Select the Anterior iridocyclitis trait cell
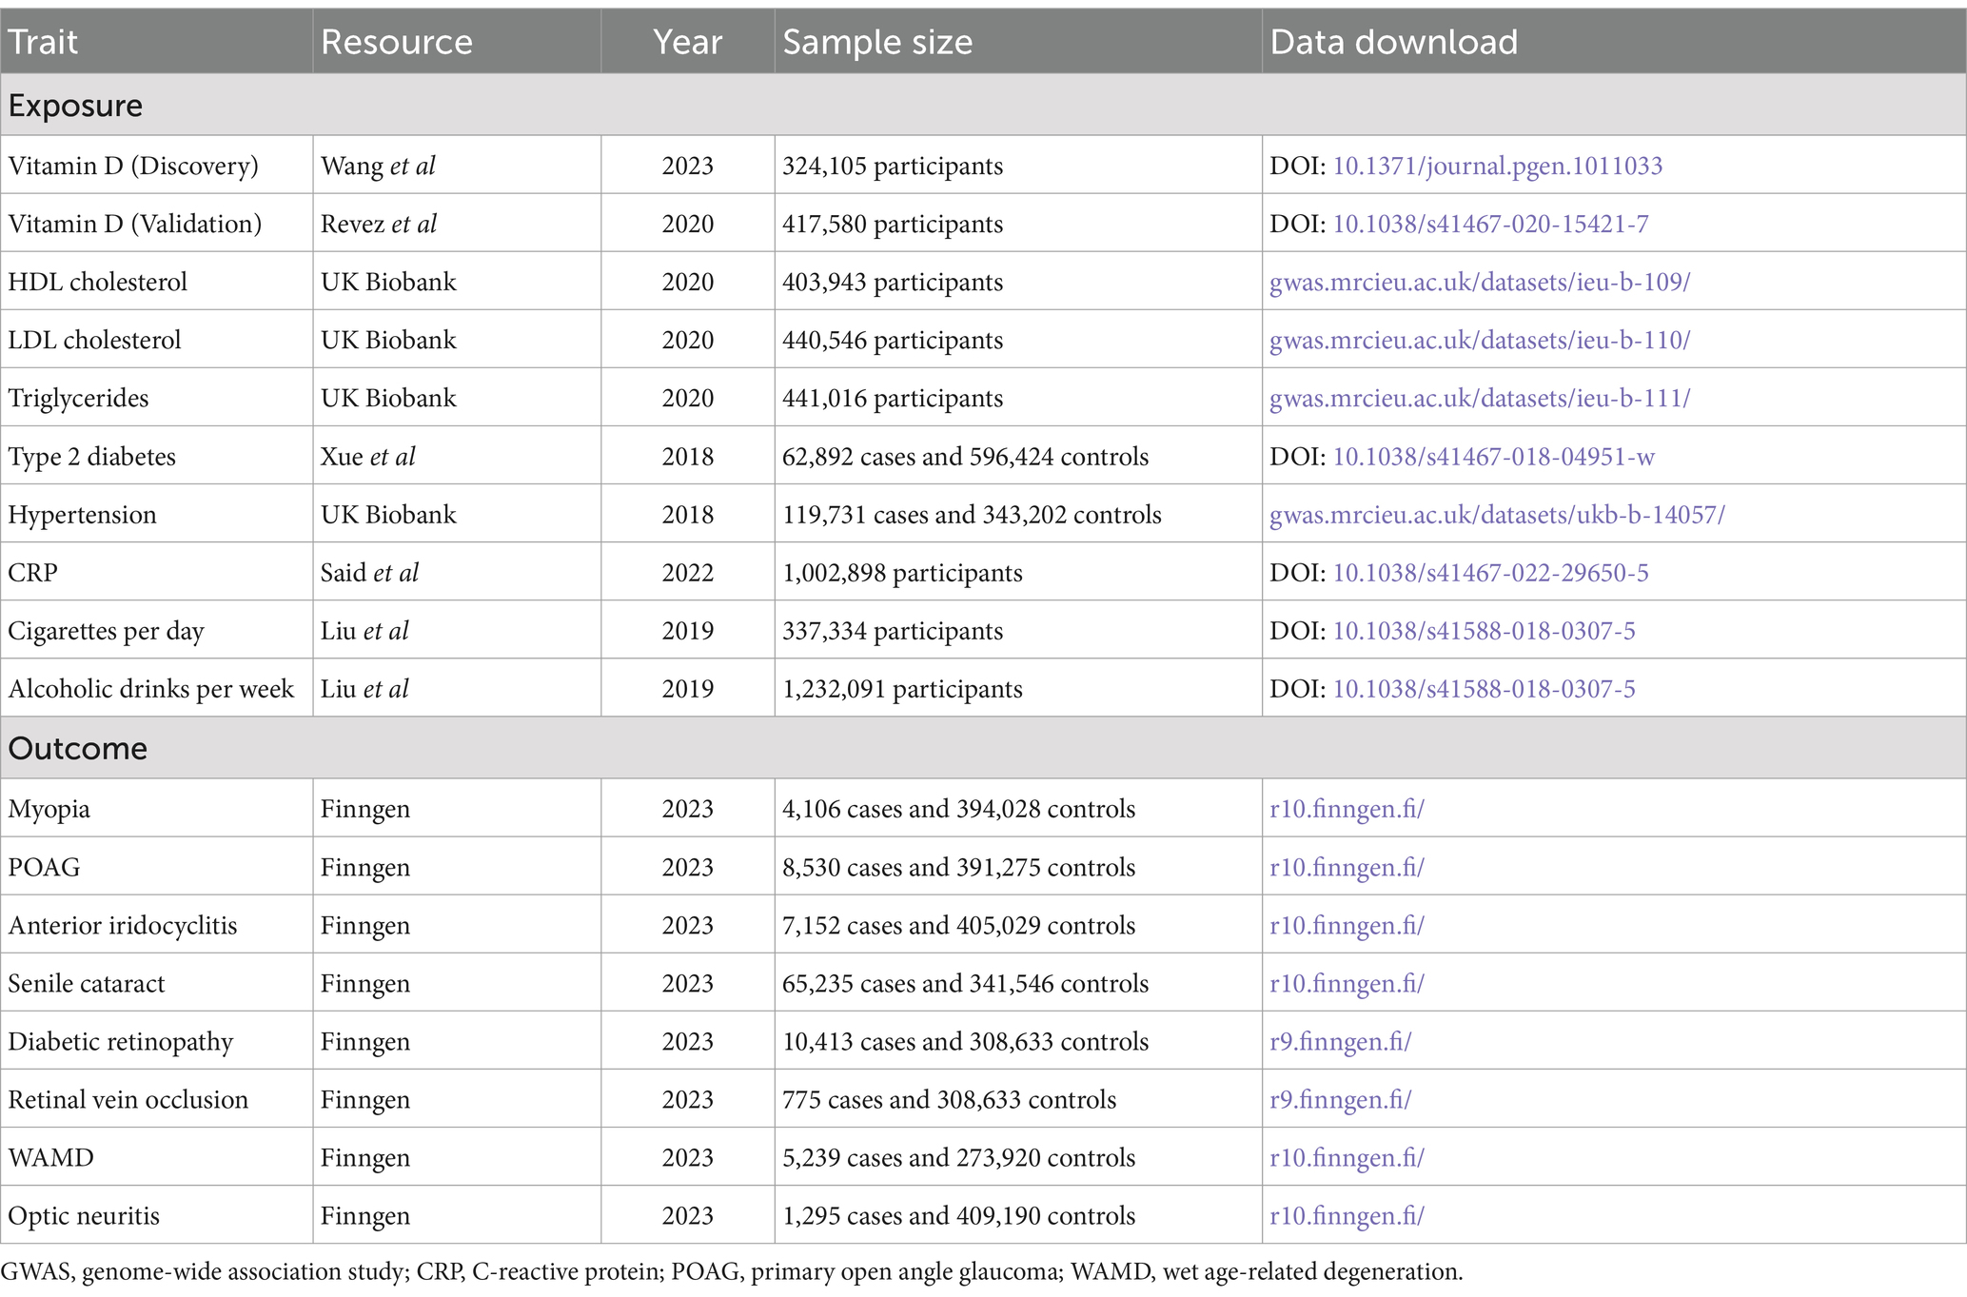This screenshot has width=1967, height=1297. pyautogui.click(x=157, y=925)
